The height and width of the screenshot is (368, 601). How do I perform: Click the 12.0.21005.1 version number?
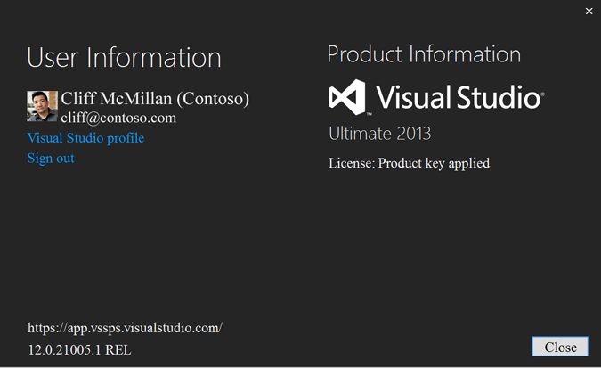click(x=64, y=350)
